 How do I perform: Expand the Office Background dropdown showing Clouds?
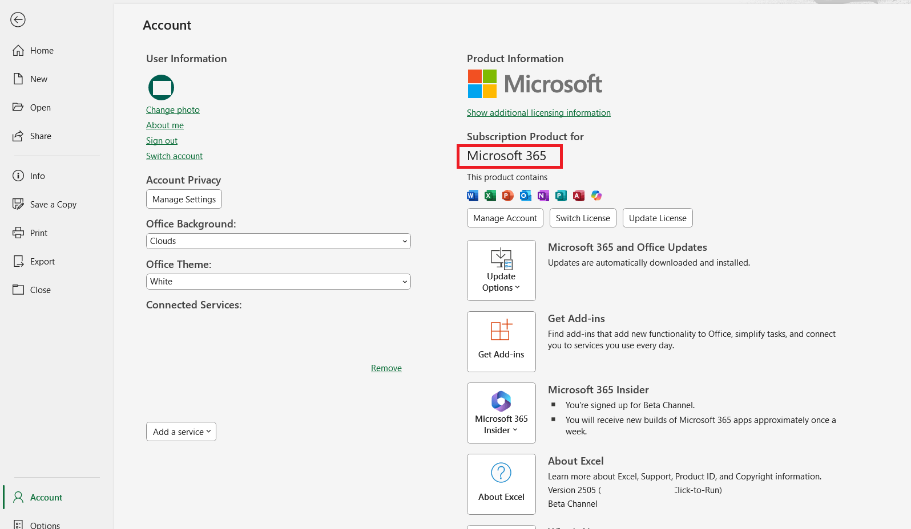point(279,241)
